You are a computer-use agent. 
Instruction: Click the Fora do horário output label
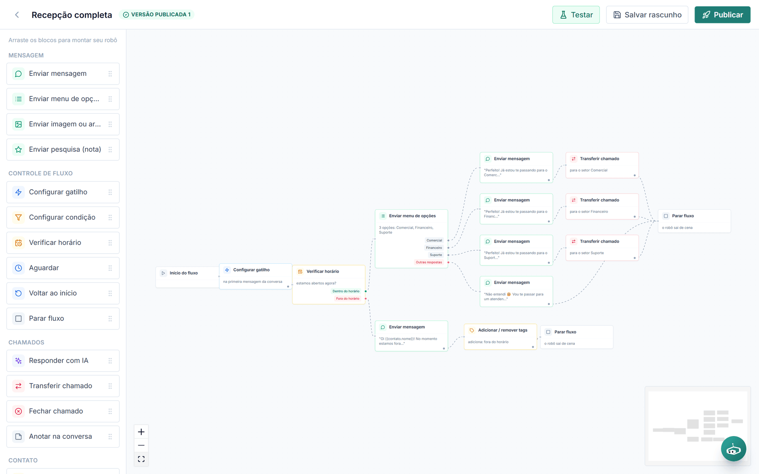pos(347,299)
